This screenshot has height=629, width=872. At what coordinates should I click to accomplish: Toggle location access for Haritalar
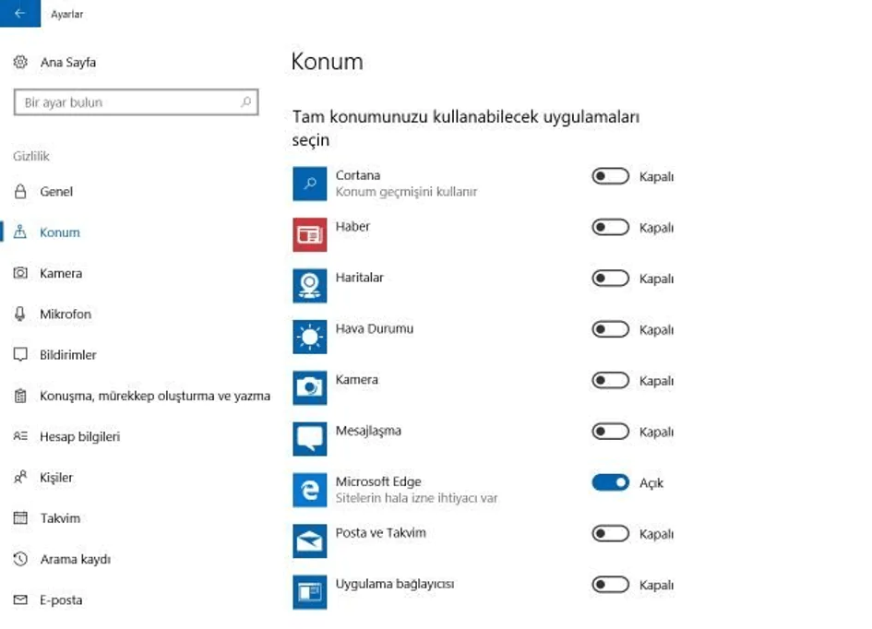point(610,279)
